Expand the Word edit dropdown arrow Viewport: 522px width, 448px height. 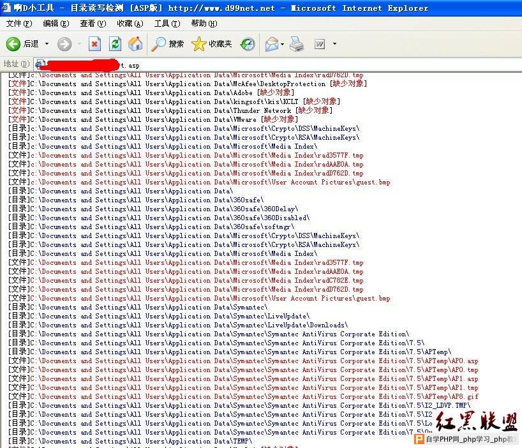pos(334,44)
